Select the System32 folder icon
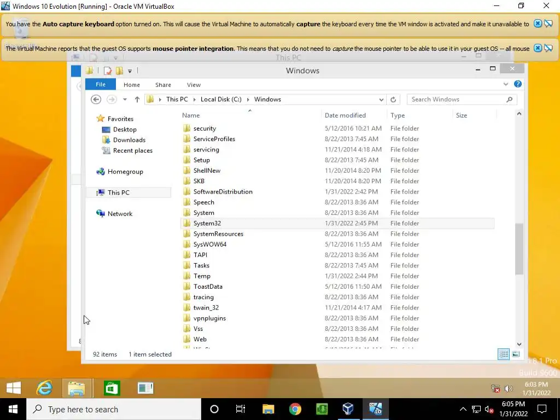Image resolution: width=560 pixels, height=420 pixels. tap(186, 223)
